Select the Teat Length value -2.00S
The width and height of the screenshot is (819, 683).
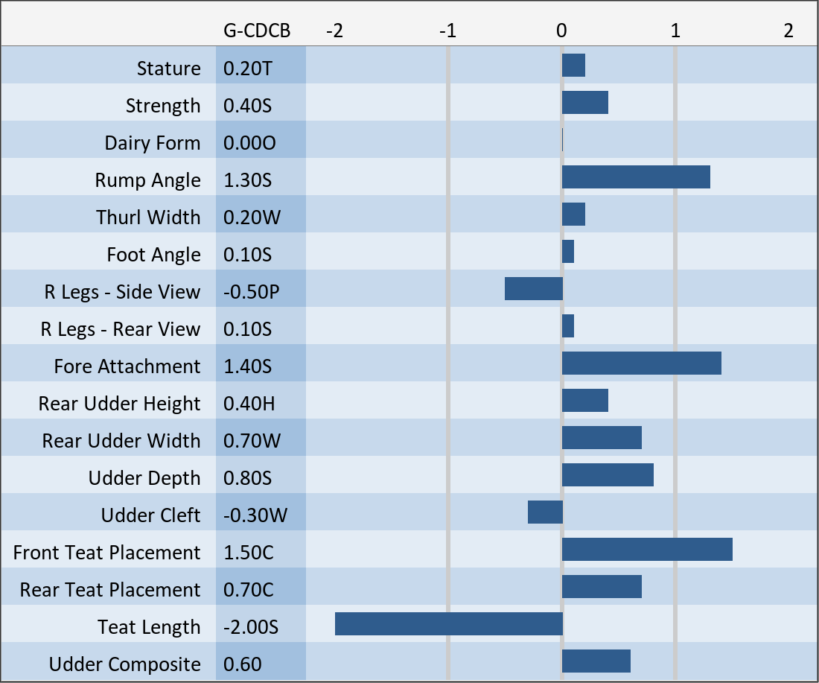pyautogui.click(x=251, y=627)
